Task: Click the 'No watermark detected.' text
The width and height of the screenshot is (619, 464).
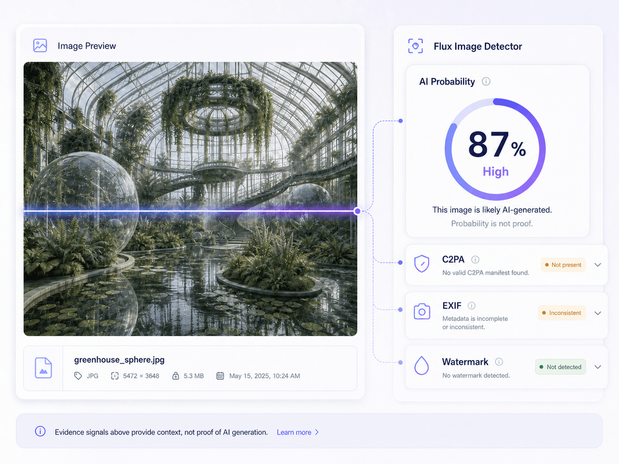Action: pos(476,376)
